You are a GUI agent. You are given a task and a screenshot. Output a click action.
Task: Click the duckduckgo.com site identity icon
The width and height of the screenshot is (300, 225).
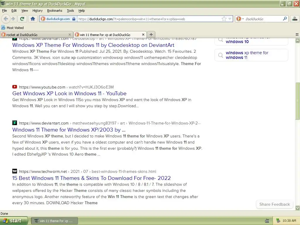pyautogui.click(x=43, y=19)
